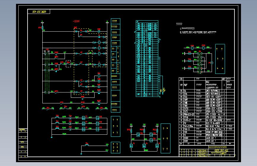Click the 2QF cell in parts list row 19
This screenshot has width=257, height=166.
pos(189,85)
